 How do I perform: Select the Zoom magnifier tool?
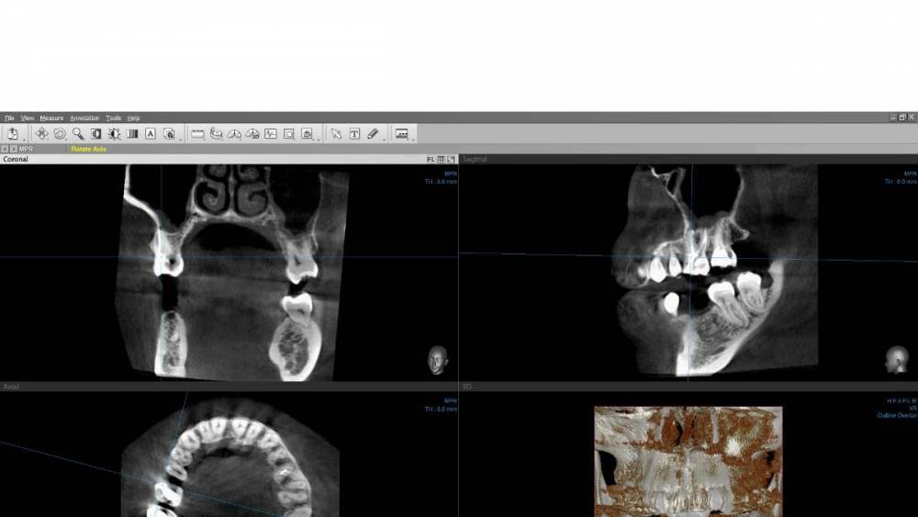click(78, 133)
